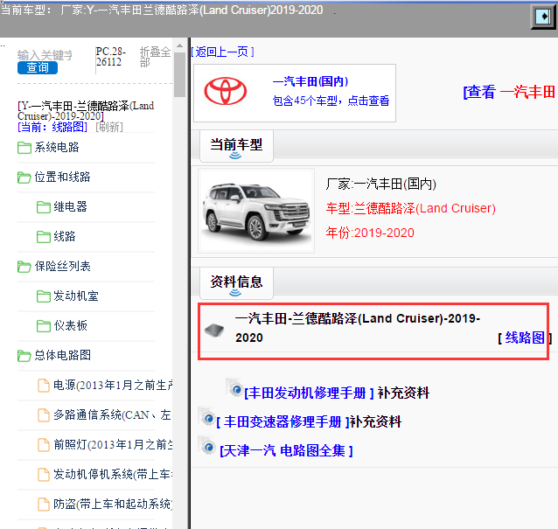The width and height of the screenshot is (558, 529).
Task: Open the 继电器 folder icon
Action: point(44,206)
